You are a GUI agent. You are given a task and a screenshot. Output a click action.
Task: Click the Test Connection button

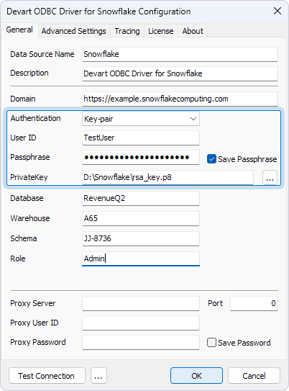(47, 376)
